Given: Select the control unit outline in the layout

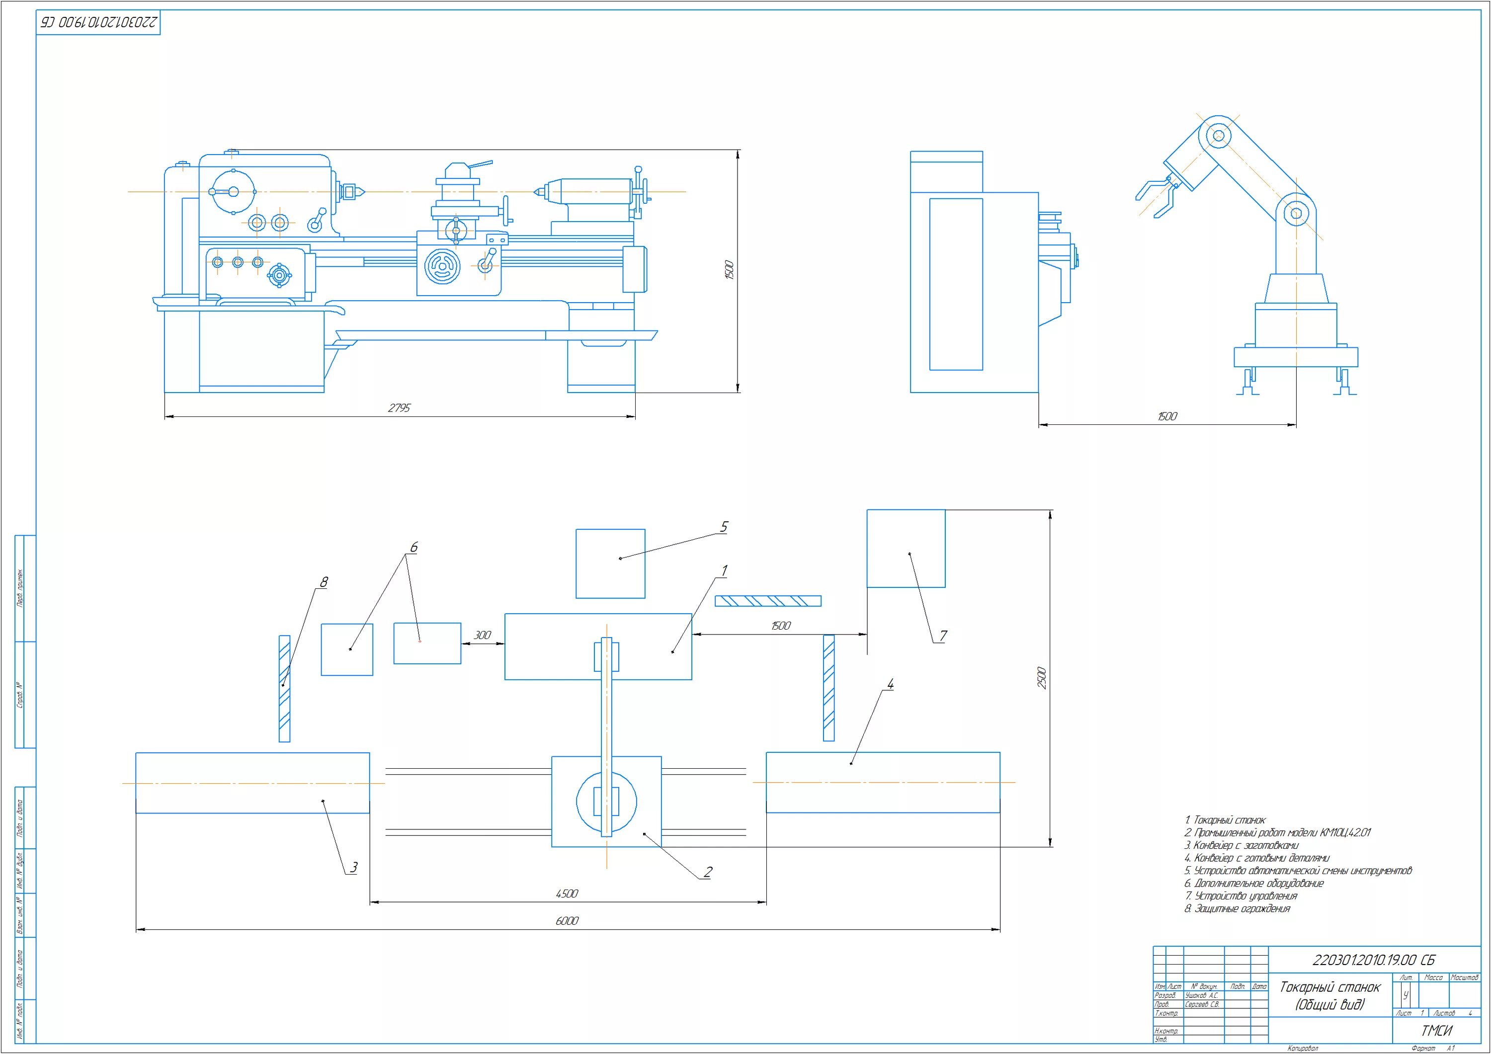Looking at the screenshot, I should click(907, 549).
